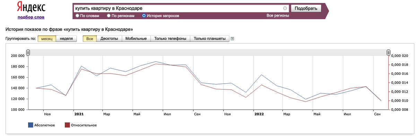Open the Все регионы region selector
This screenshot has width=416, height=138.
[x=278, y=16]
